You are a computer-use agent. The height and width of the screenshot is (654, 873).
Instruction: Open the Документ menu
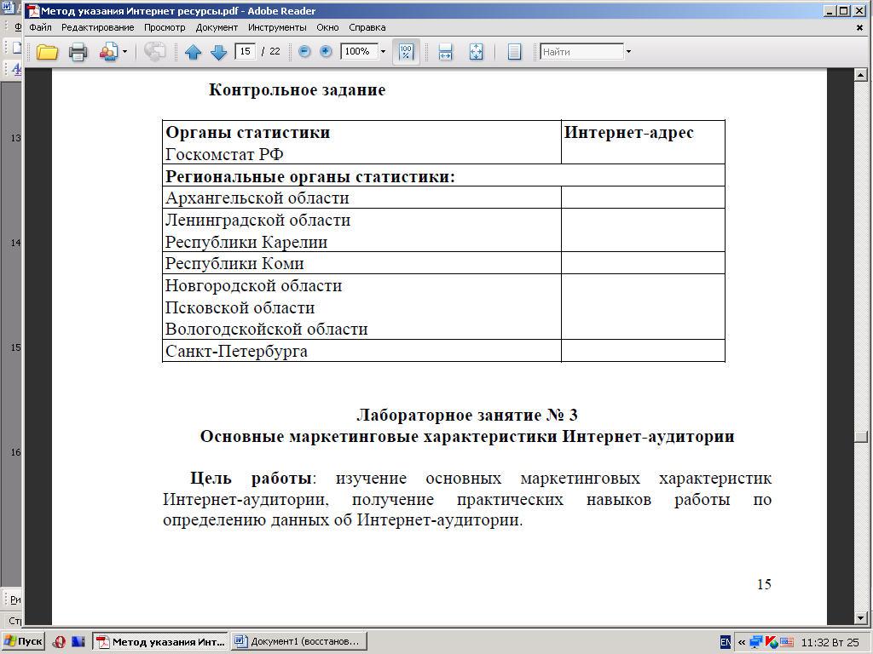coord(217,27)
